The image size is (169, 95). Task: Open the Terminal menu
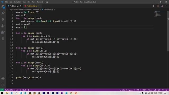[40, 2]
